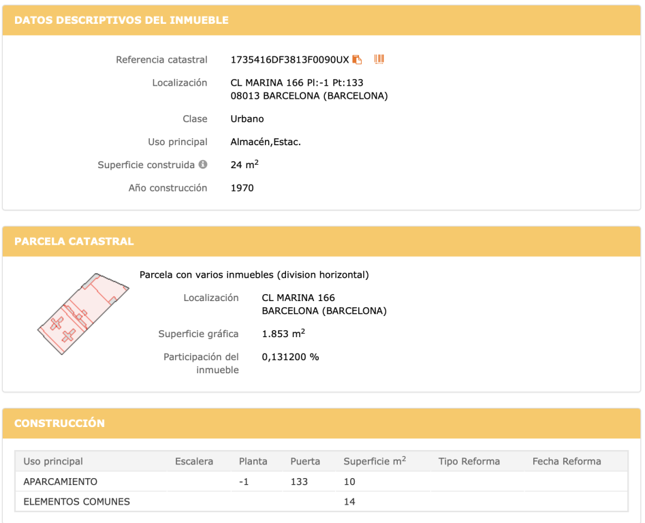645x523 pixels.
Task: Click the ELEMENTOS COMUNES surface cell 14
Action: click(349, 502)
